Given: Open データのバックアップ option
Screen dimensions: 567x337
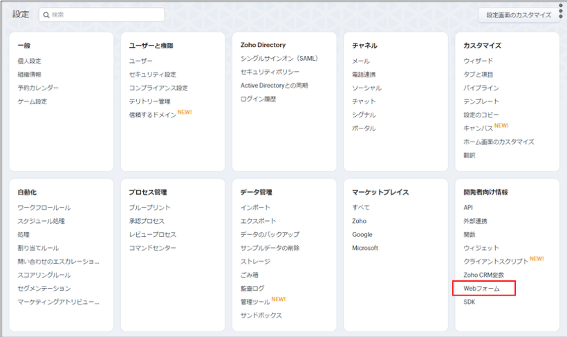Looking at the screenshot, I should (x=270, y=234).
